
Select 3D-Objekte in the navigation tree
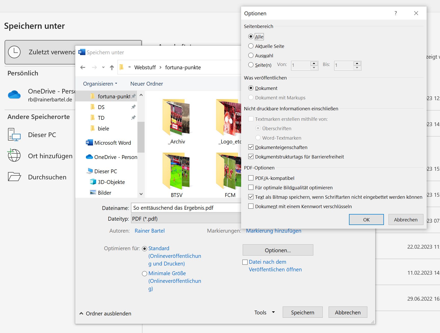(107, 182)
